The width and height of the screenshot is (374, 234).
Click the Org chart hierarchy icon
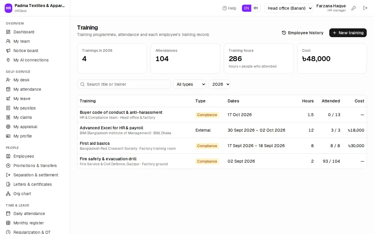(8, 194)
